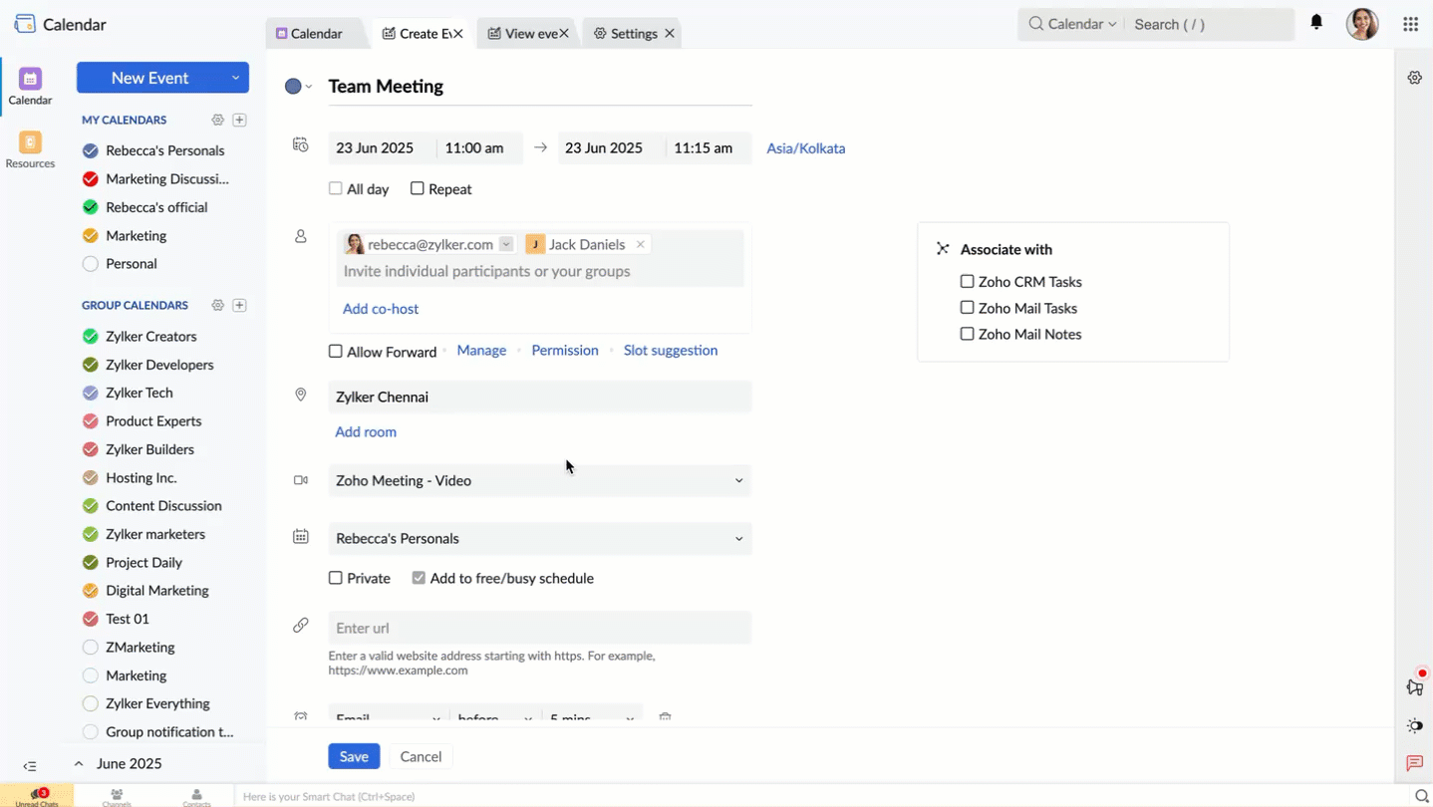The width and height of the screenshot is (1433, 807).
Task: Expand the Zoho Meeting - Video dropdown
Action: coord(738,480)
